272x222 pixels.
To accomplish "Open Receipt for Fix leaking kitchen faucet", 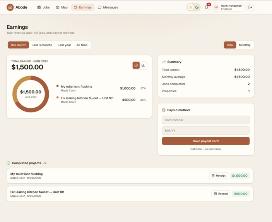I will click(x=221, y=194).
